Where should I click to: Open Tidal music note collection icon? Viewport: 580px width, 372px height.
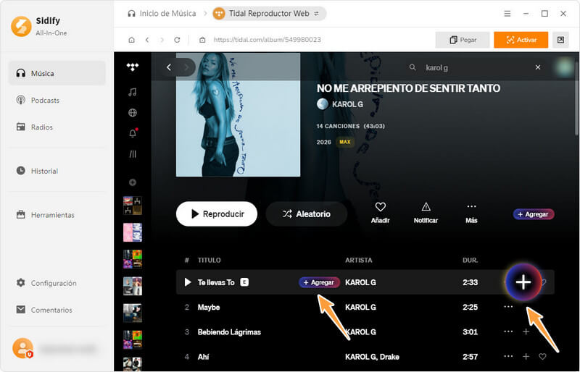point(133,92)
